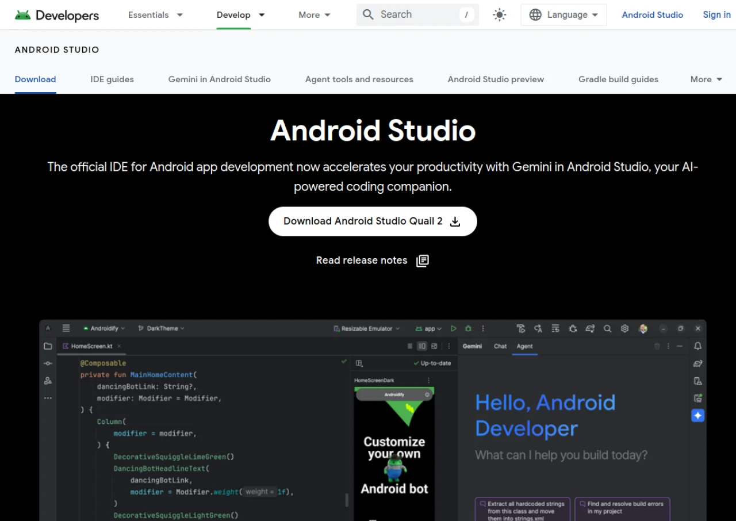Open the Commit tool window icon in IDE sidebar

click(x=48, y=363)
